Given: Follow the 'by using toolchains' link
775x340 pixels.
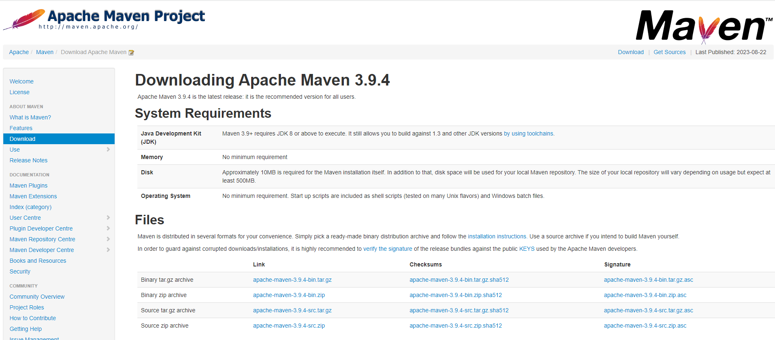Looking at the screenshot, I should (x=529, y=133).
